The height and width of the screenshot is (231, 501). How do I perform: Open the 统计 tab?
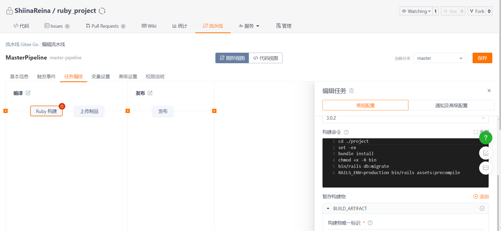pos(180,26)
